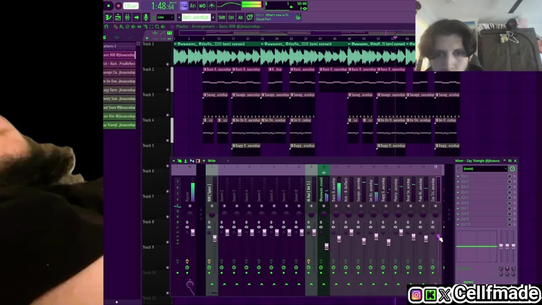Click the mixer latency clock icon

click(x=512, y=169)
